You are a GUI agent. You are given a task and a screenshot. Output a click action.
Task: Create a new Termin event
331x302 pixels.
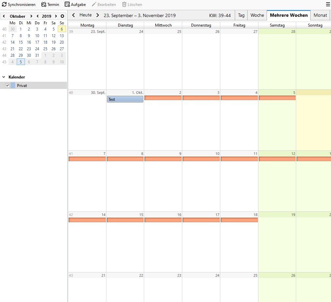coord(50,5)
